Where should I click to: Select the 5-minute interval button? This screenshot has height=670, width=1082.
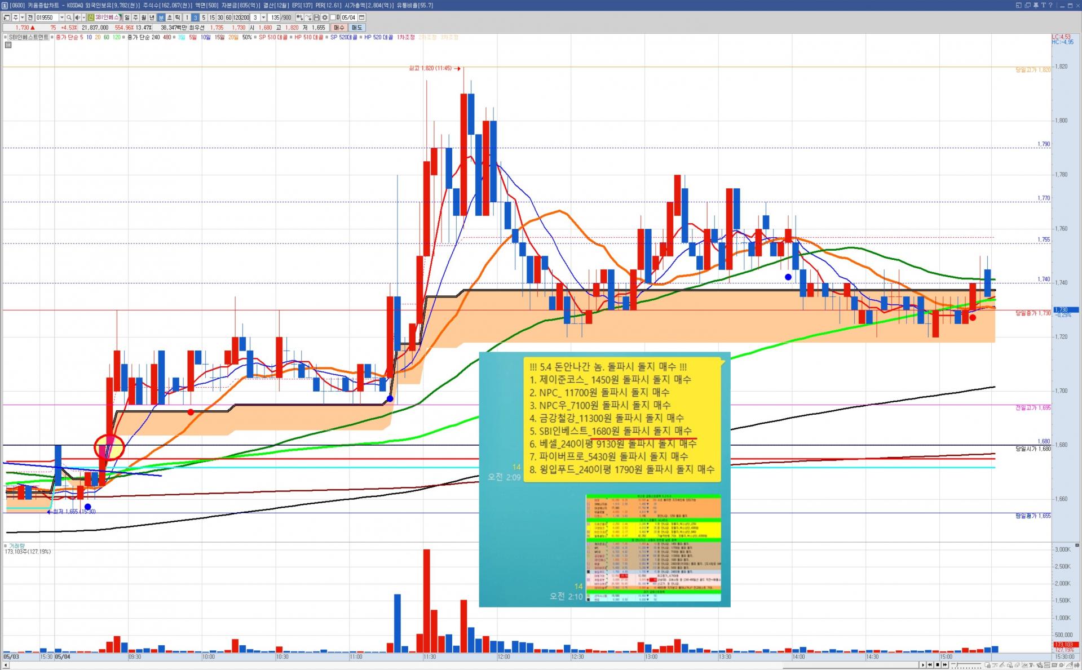(x=204, y=17)
